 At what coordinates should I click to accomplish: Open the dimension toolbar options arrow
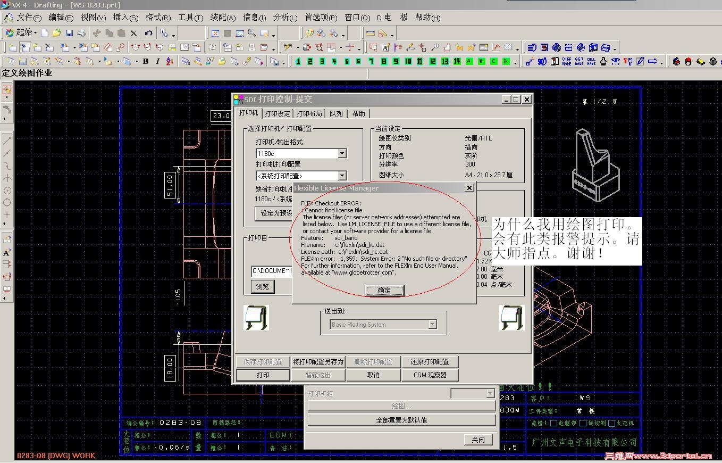coord(360,49)
